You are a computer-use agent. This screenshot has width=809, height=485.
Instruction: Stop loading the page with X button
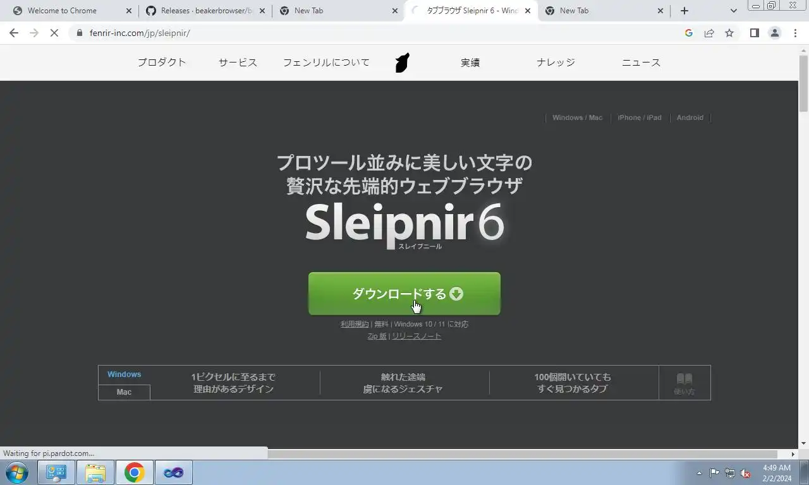point(54,33)
